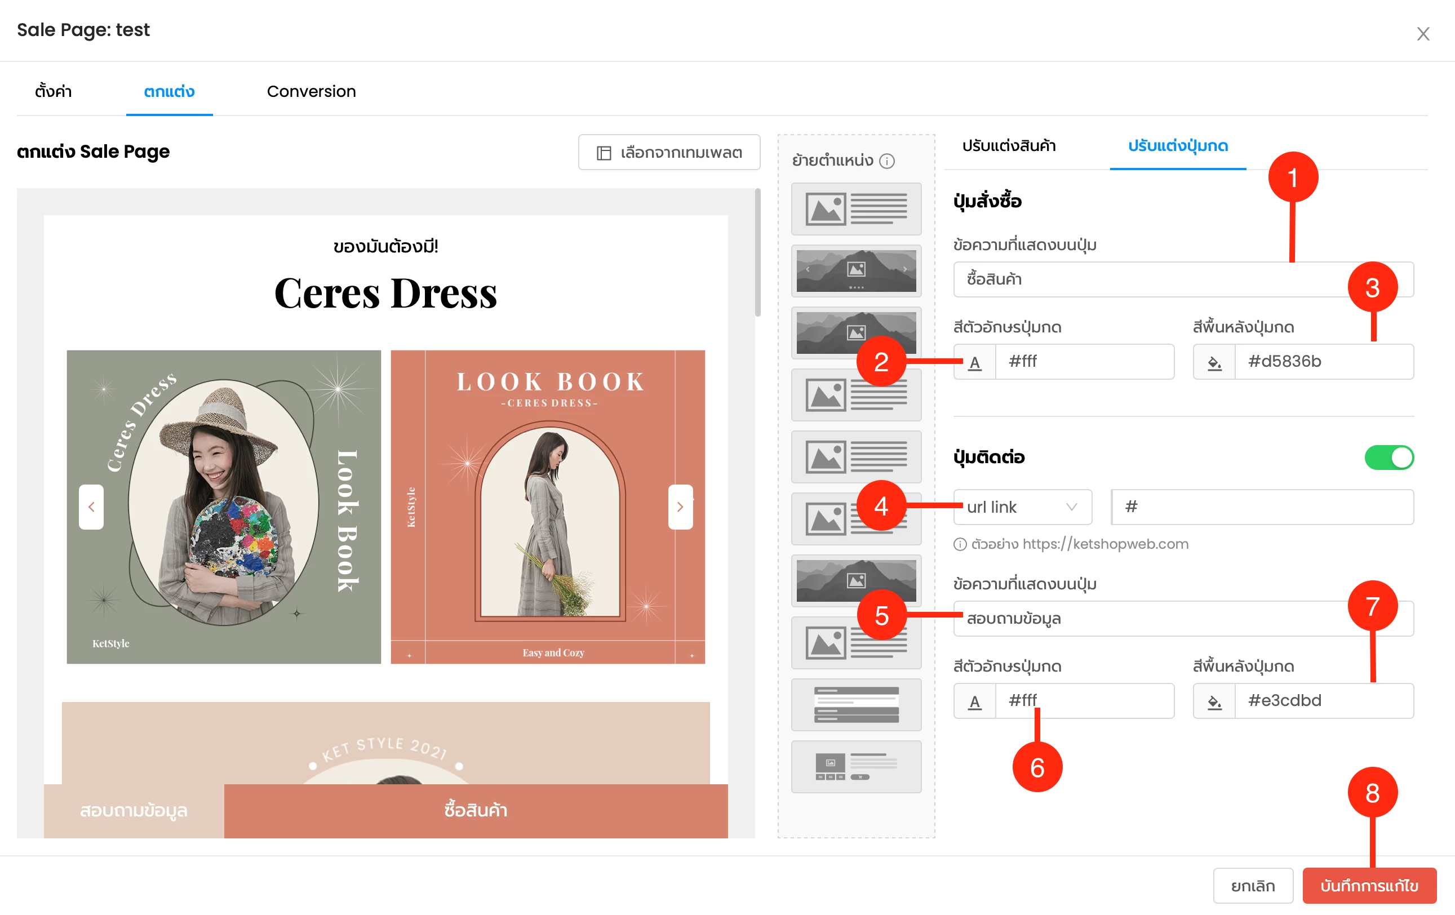
Task: Edit background color field #e3cdbd
Action: (1324, 700)
